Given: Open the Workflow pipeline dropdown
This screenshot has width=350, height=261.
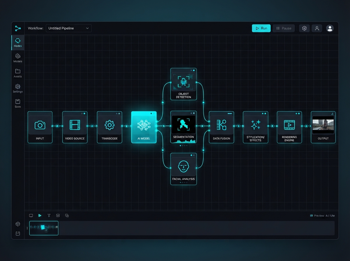Looking at the screenshot, I should (x=69, y=28).
